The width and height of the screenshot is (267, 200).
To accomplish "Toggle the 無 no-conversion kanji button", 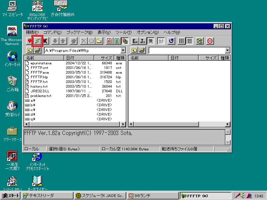I will pos(151,41).
